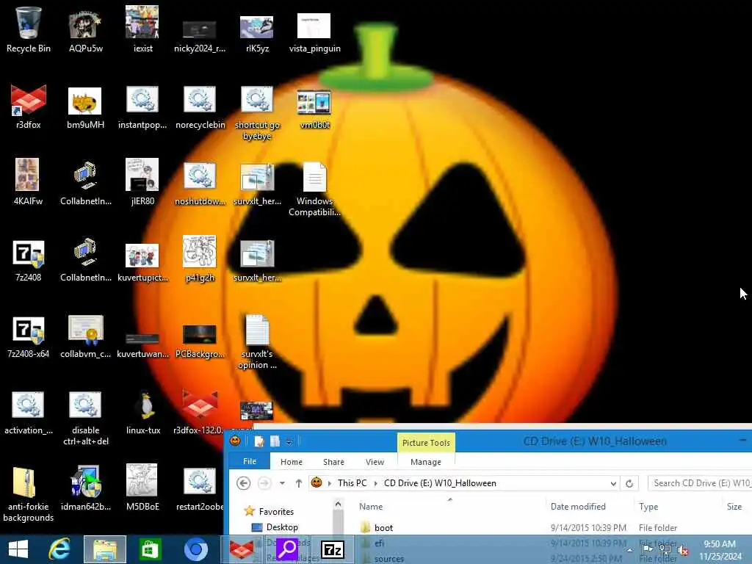
Task: Select the Windows Compatibili... text file
Action: (x=314, y=188)
